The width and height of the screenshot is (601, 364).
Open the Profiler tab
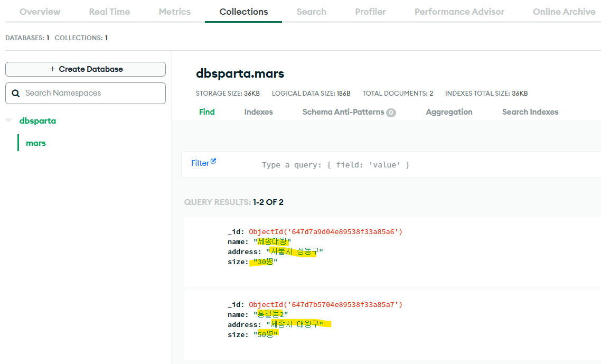coord(370,12)
